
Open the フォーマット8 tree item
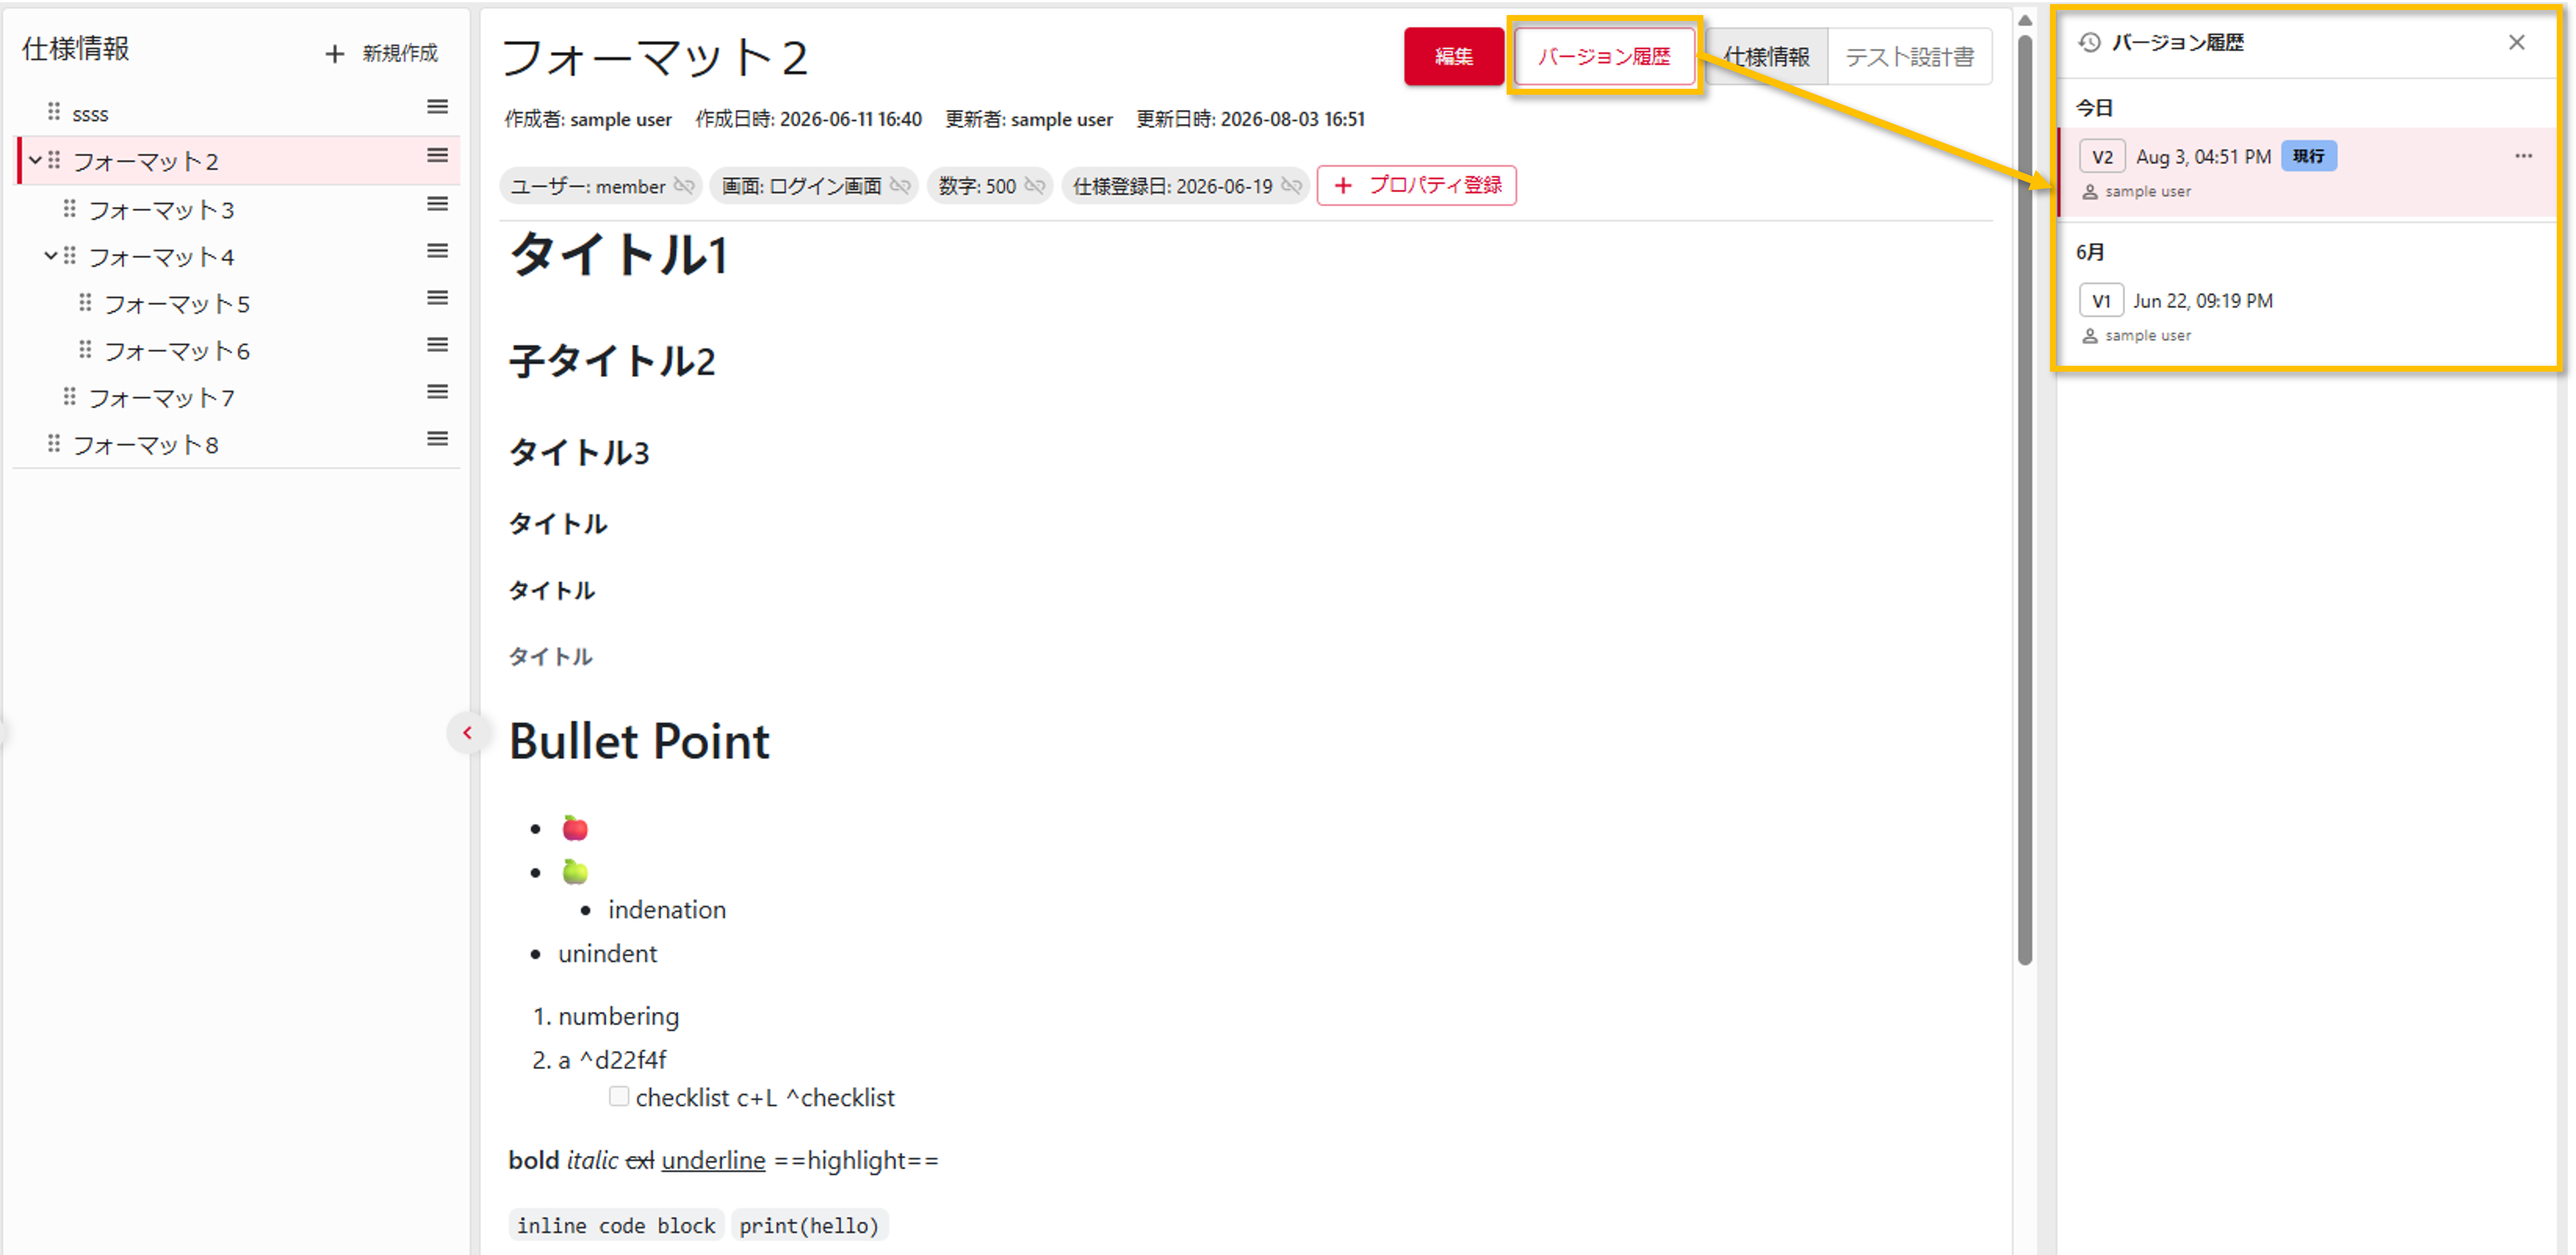pos(146,444)
